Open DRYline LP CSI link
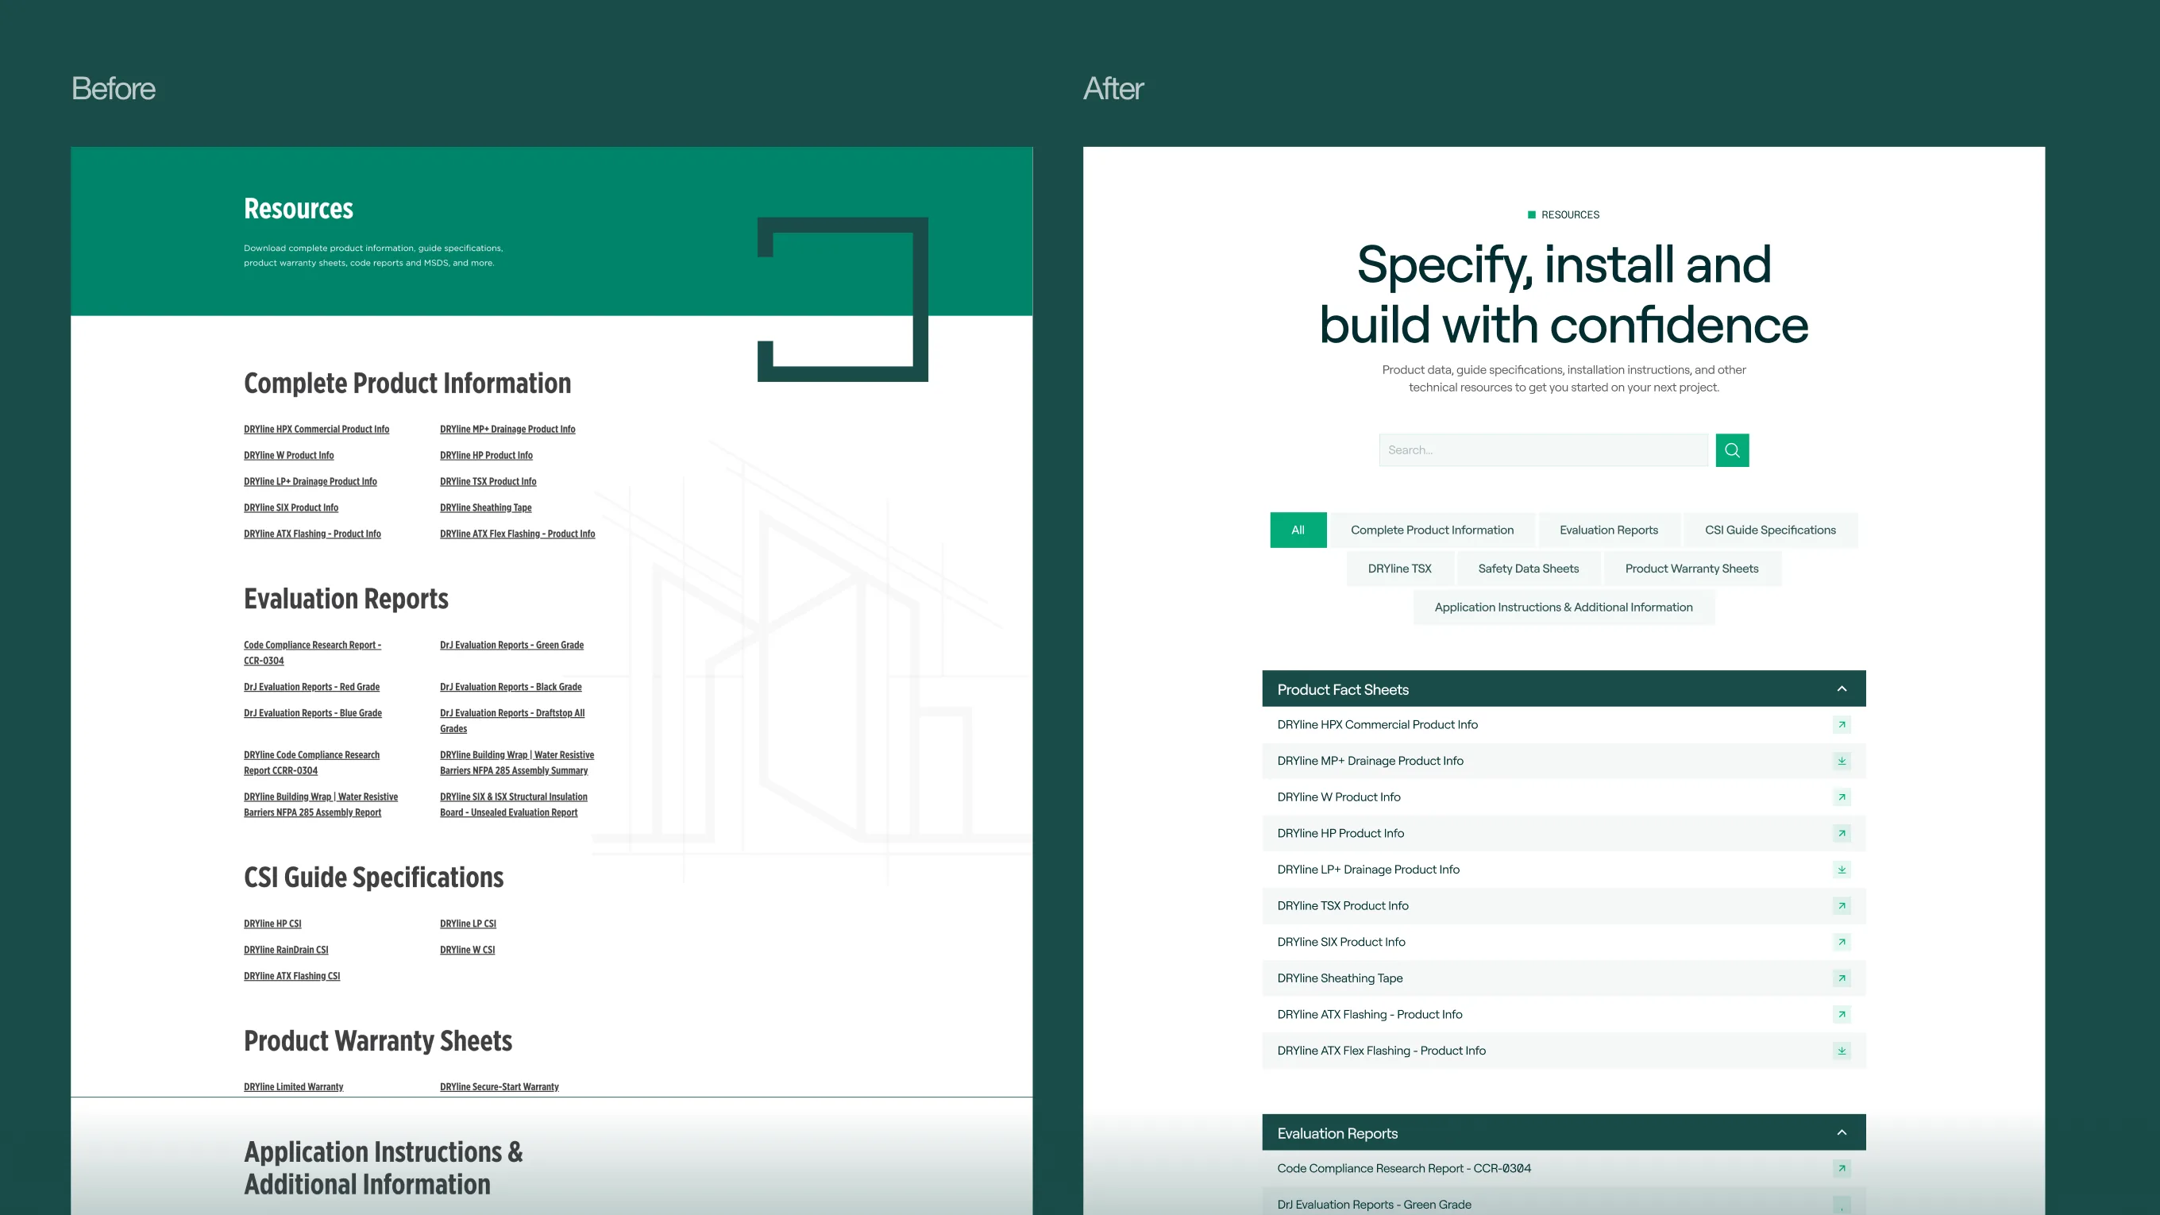The height and width of the screenshot is (1215, 2160). (x=468, y=924)
